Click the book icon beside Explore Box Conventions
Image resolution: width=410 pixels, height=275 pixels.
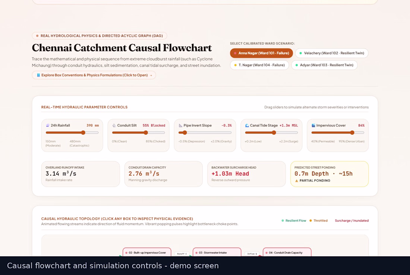38,75
